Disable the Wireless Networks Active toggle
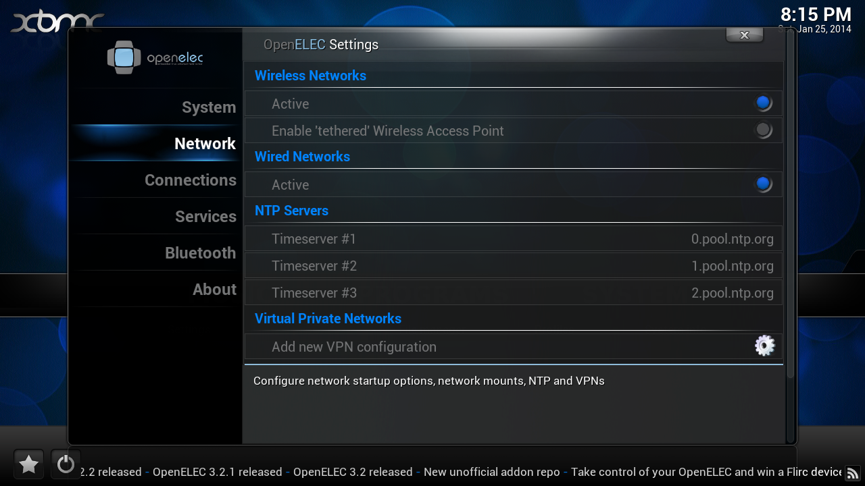Viewport: 865px width, 486px height. click(763, 103)
